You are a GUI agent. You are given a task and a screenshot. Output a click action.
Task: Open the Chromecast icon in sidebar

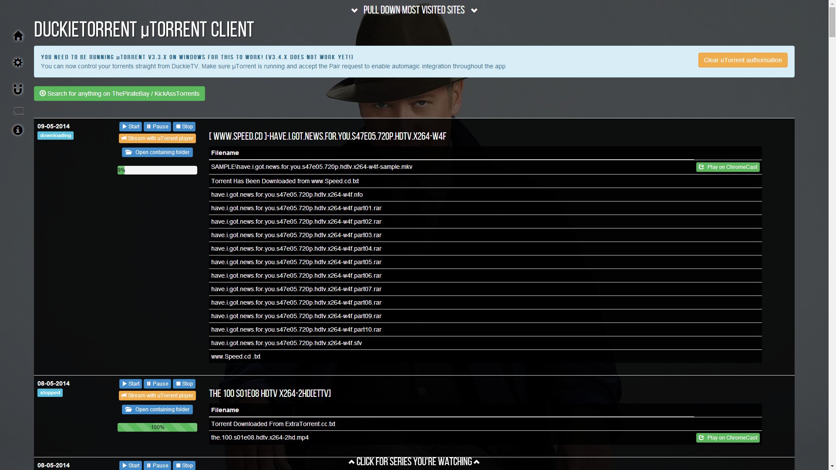pyautogui.click(x=18, y=111)
